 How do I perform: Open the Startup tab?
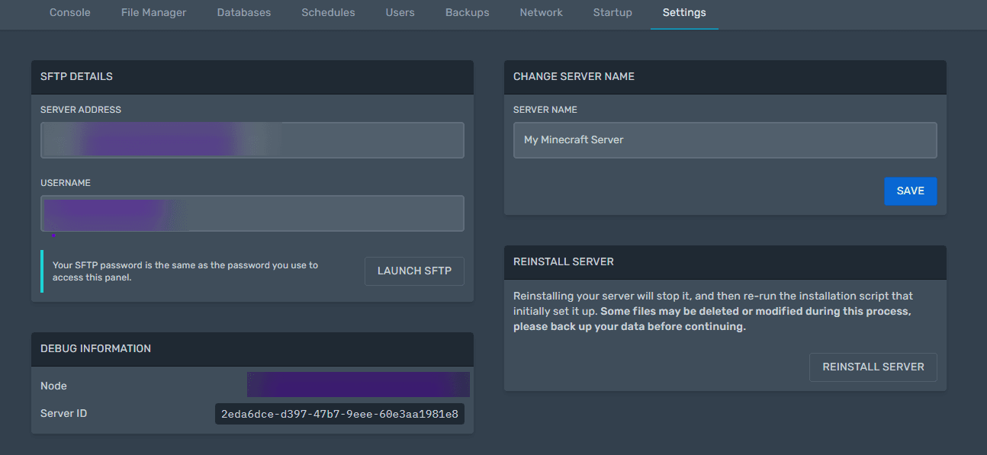612,13
